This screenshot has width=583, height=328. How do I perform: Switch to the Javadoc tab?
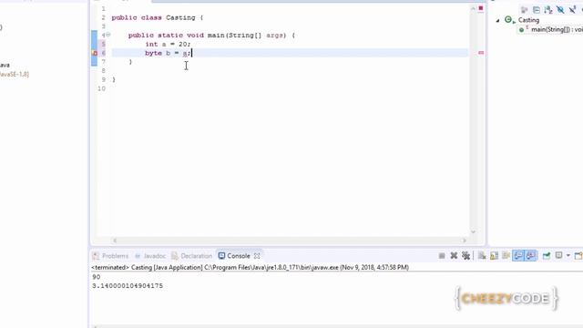tap(150, 256)
